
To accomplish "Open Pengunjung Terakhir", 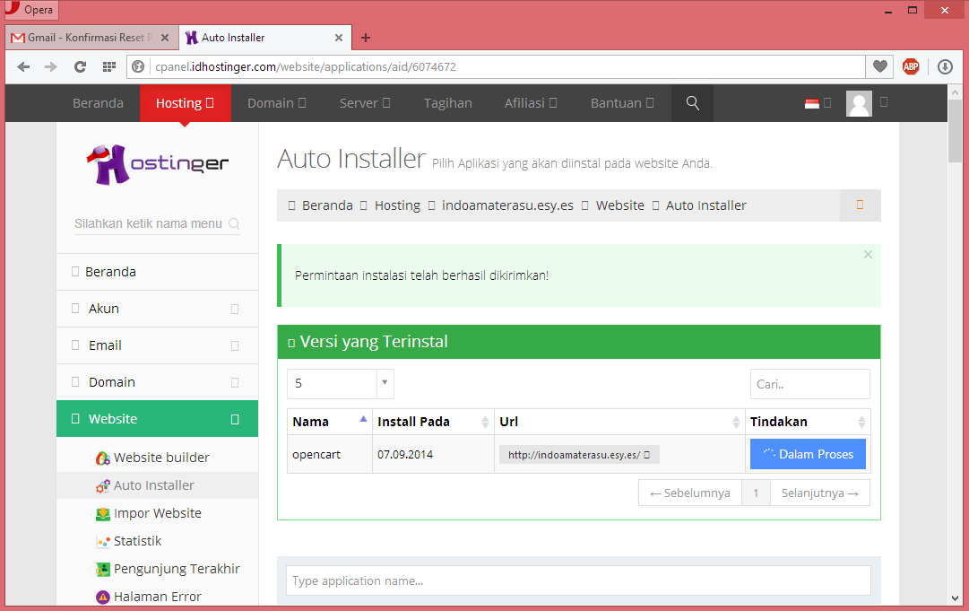I will (169, 569).
